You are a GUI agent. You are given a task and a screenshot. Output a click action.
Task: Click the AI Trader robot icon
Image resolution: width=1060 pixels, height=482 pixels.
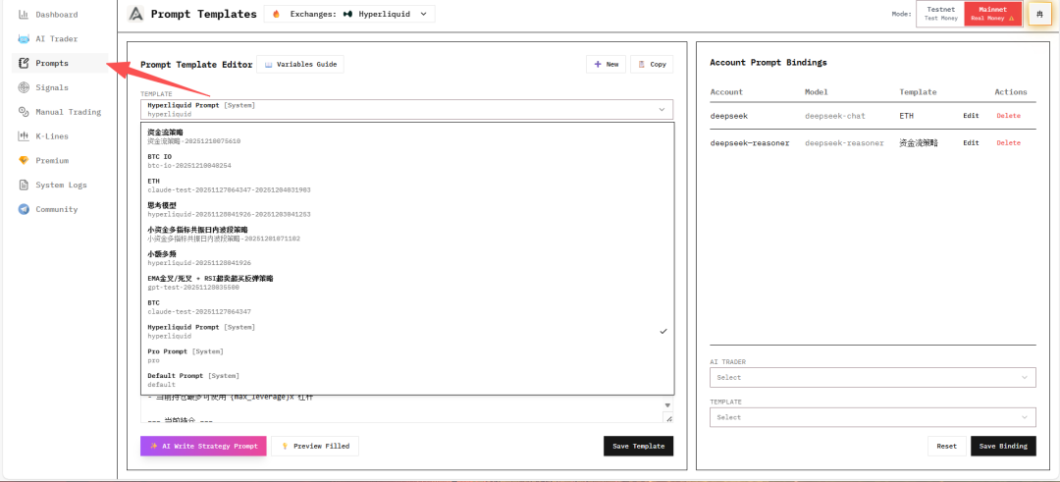tap(24, 38)
